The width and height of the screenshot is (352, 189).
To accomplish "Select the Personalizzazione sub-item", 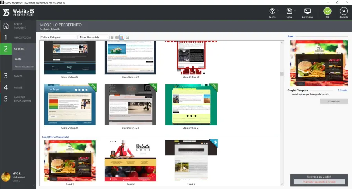I will [24, 66].
